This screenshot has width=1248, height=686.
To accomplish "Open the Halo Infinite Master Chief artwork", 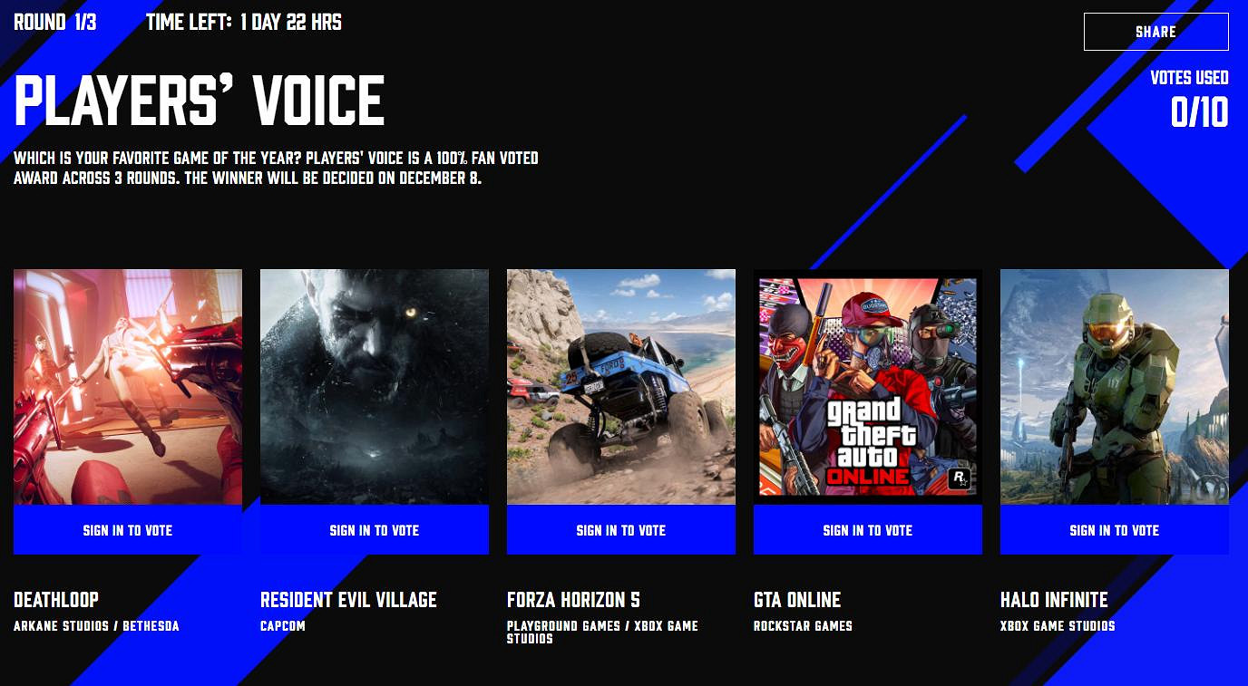I will pyautogui.click(x=1115, y=387).
